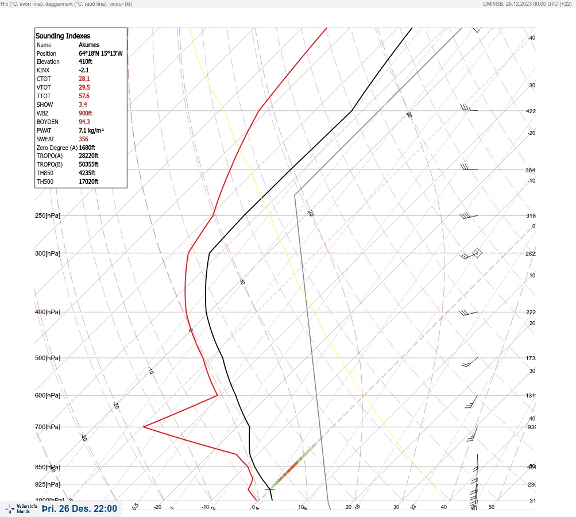
Task: Click the TH850 value '4235ft'
Action: click(87, 173)
